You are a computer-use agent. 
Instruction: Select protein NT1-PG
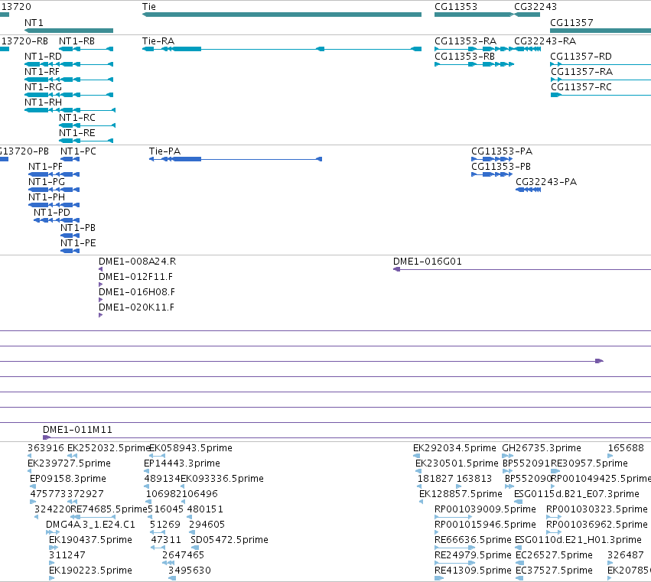[54, 190]
